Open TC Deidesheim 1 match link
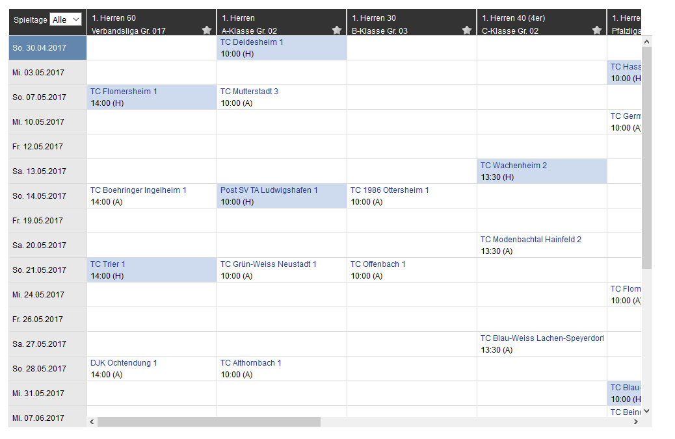Image resolution: width=675 pixels, height=439 pixels. (x=252, y=42)
